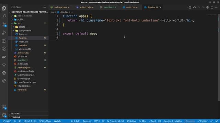
Task: Open tailwind.config.js file
Action: pyautogui.click(x=26, y=75)
